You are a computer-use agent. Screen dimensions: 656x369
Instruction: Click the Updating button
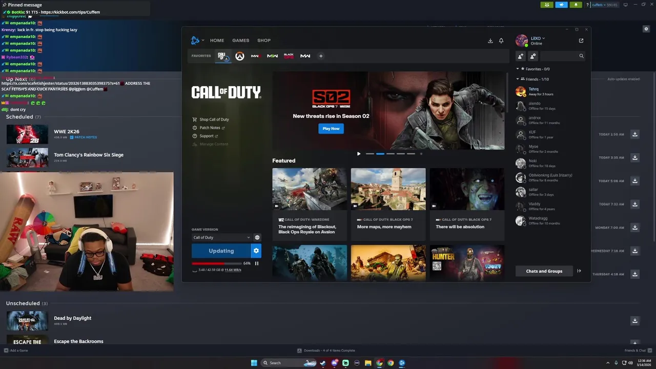point(221,251)
